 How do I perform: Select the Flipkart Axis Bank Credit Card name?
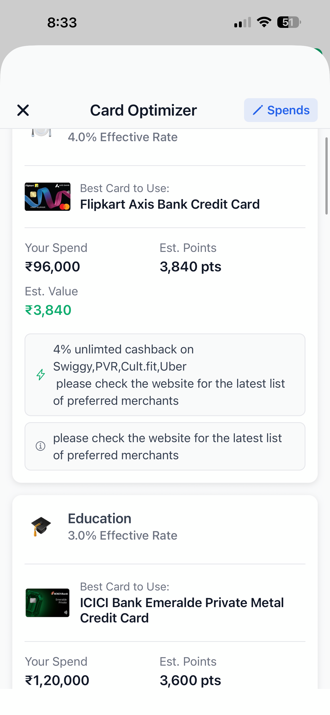[170, 204]
